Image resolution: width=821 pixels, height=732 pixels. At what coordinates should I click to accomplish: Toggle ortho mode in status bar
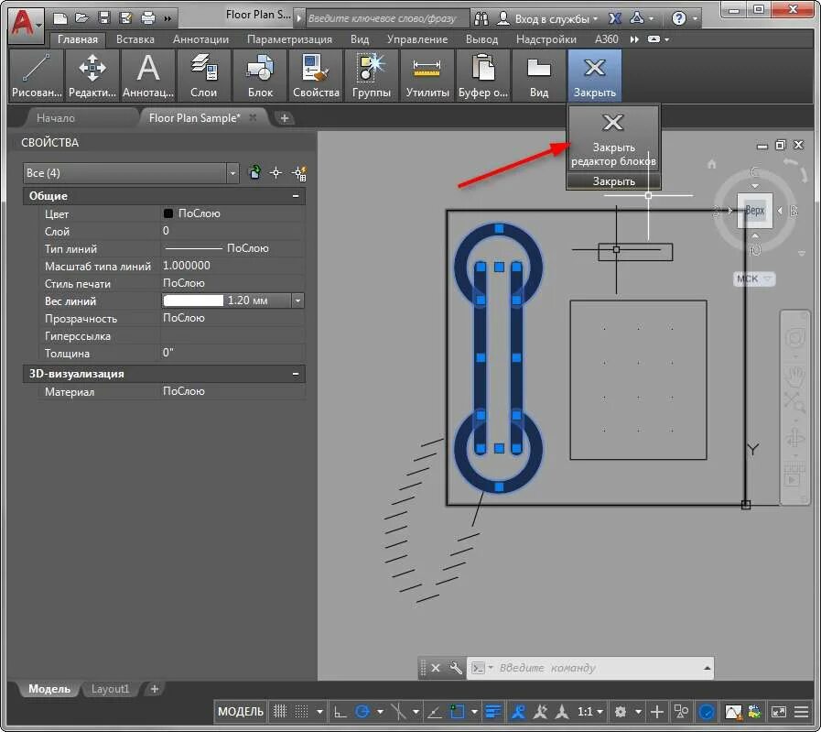pos(340,711)
